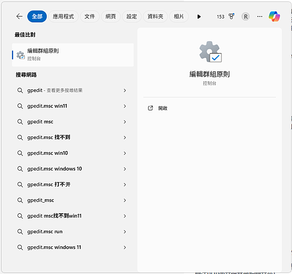This screenshot has width=292, height=274.
Task: Expand the chevron for 'gpedit msc找不到win11'
Action: (125, 216)
